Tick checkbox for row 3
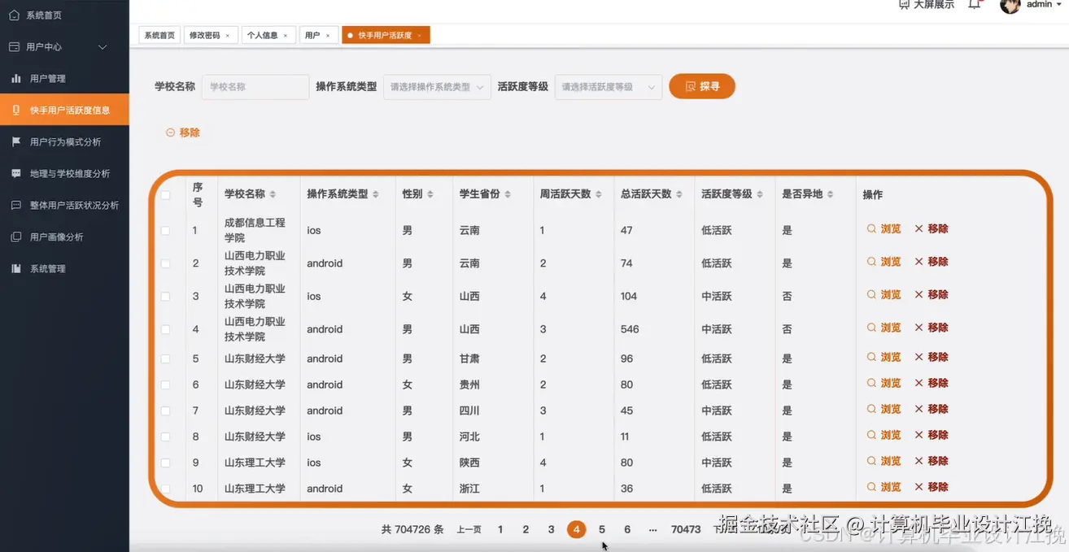The image size is (1069, 552). (x=166, y=297)
